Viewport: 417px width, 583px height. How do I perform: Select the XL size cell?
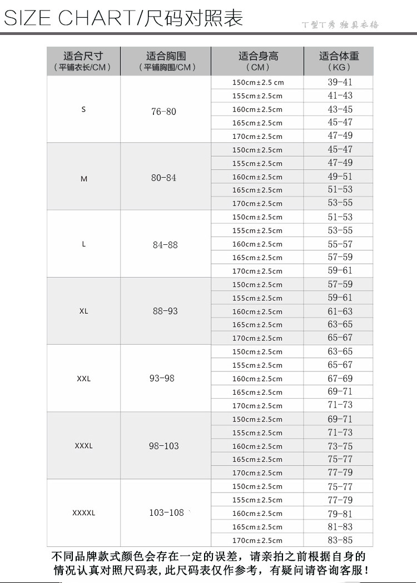coord(83,311)
